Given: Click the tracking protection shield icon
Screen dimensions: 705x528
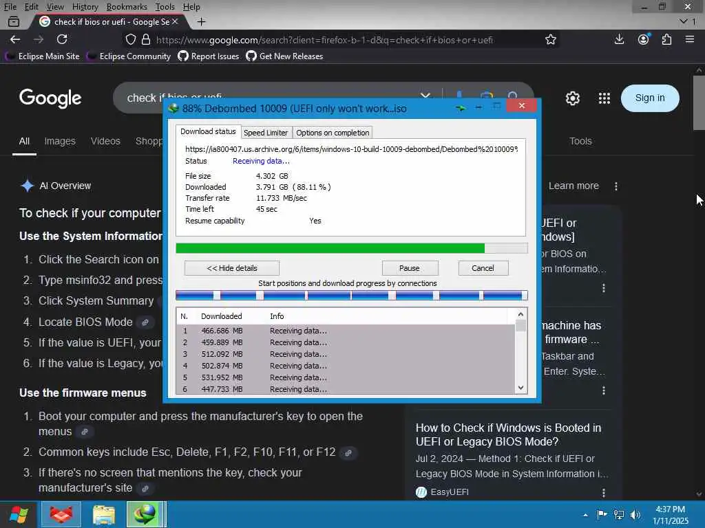Looking at the screenshot, I should click(x=131, y=39).
